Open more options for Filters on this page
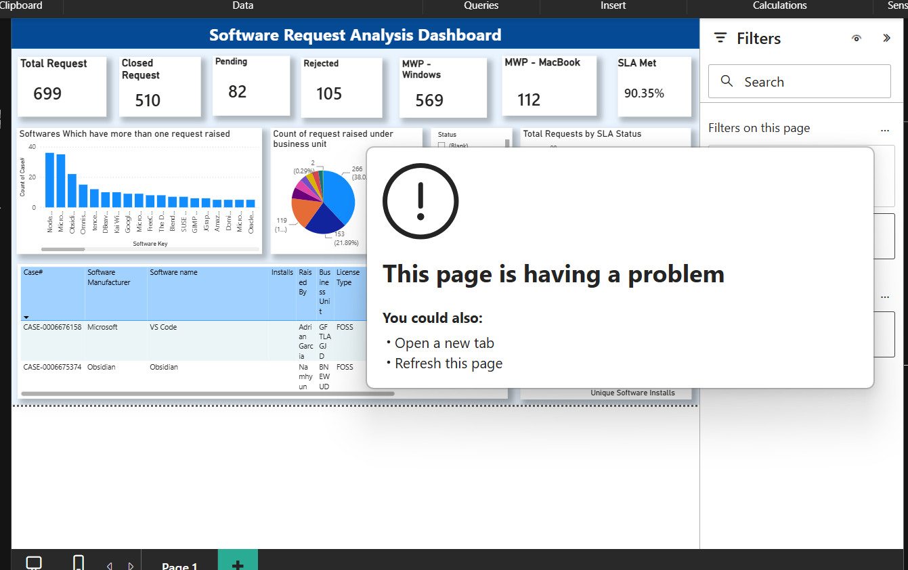The image size is (908, 570). pyautogui.click(x=884, y=129)
